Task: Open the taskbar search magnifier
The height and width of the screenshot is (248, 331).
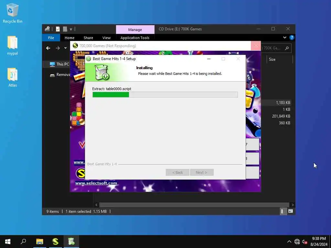Action: tap(23, 242)
